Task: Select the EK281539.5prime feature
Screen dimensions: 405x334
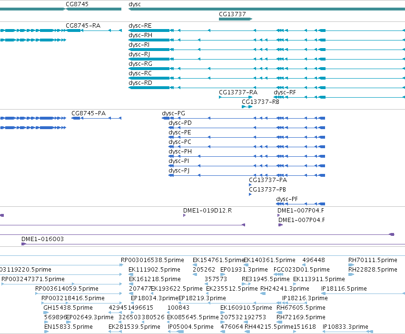Action: click(x=134, y=327)
